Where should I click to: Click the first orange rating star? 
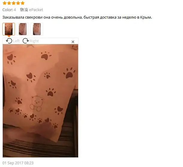click(x=4, y=3)
